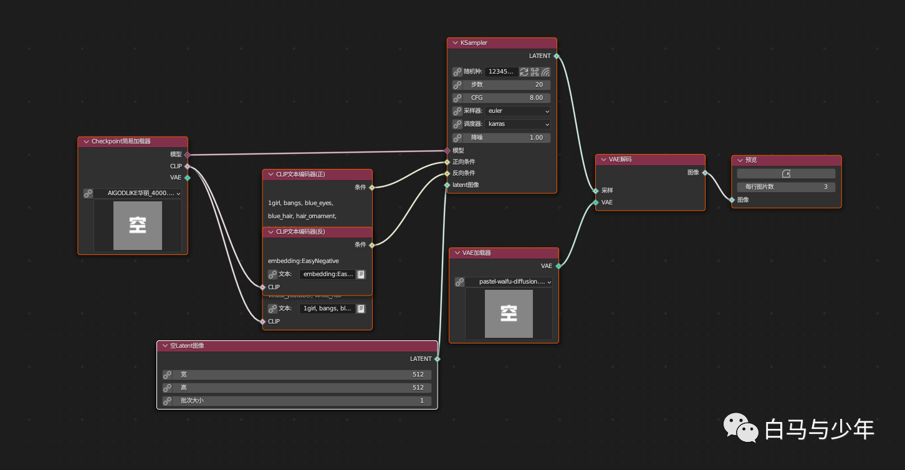Click the link icon beside the AIGODLIKE checkpoint selector

(x=88, y=194)
